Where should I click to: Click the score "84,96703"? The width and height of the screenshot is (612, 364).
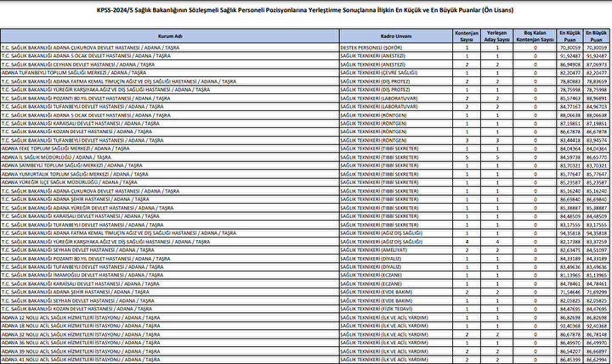point(596,106)
